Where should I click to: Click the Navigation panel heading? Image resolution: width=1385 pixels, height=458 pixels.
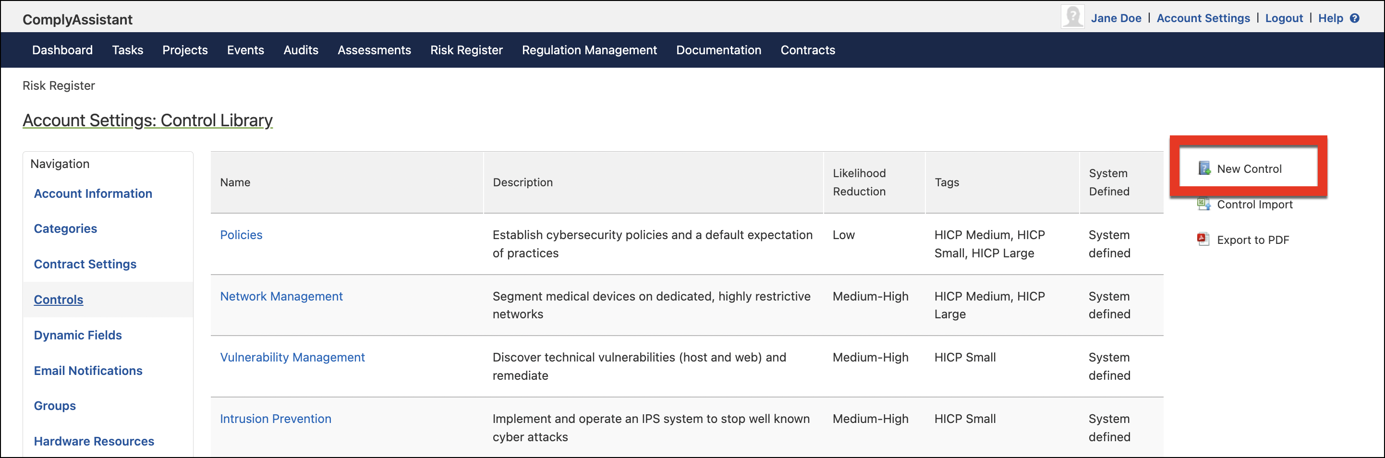pos(60,164)
